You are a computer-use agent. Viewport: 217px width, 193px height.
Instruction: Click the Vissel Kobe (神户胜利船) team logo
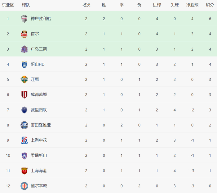[x=24, y=19]
